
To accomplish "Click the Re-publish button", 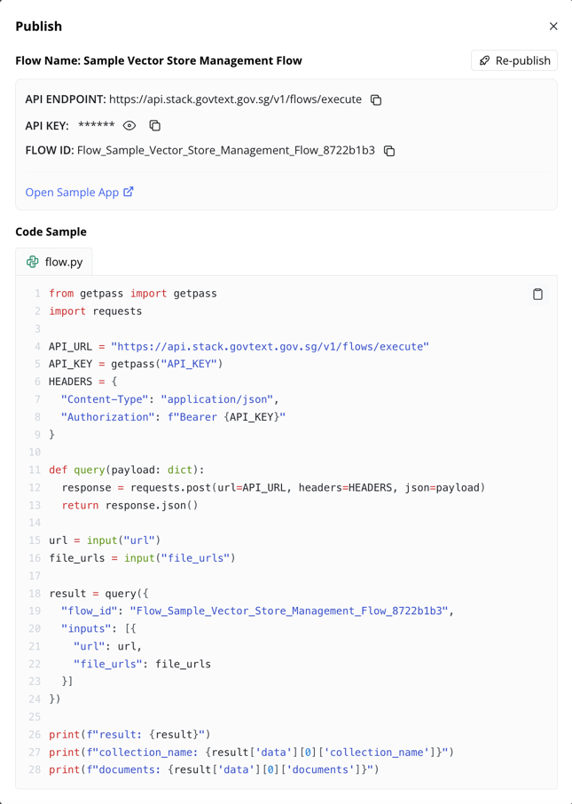I will click(514, 60).
